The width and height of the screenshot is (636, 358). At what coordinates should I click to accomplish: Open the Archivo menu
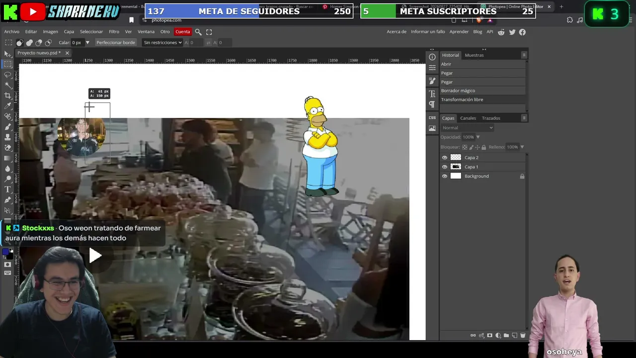point(12,32)
